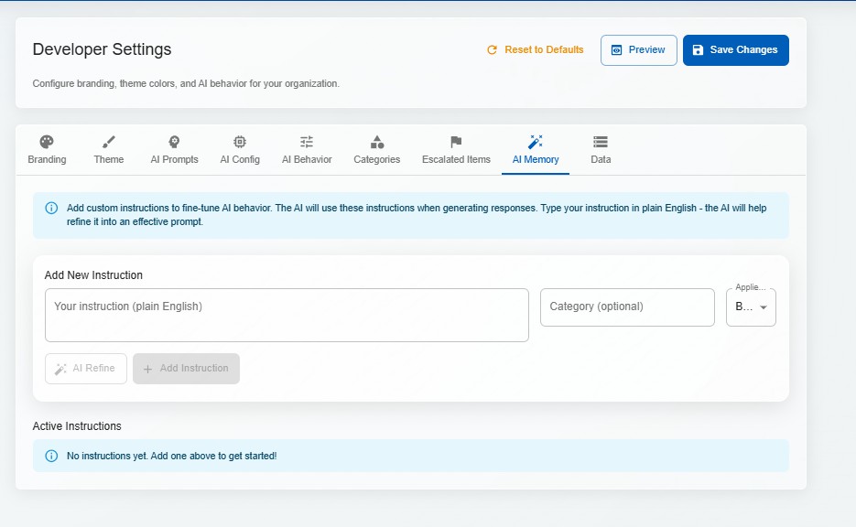Click the AI Behavior sliders icon

307,142
